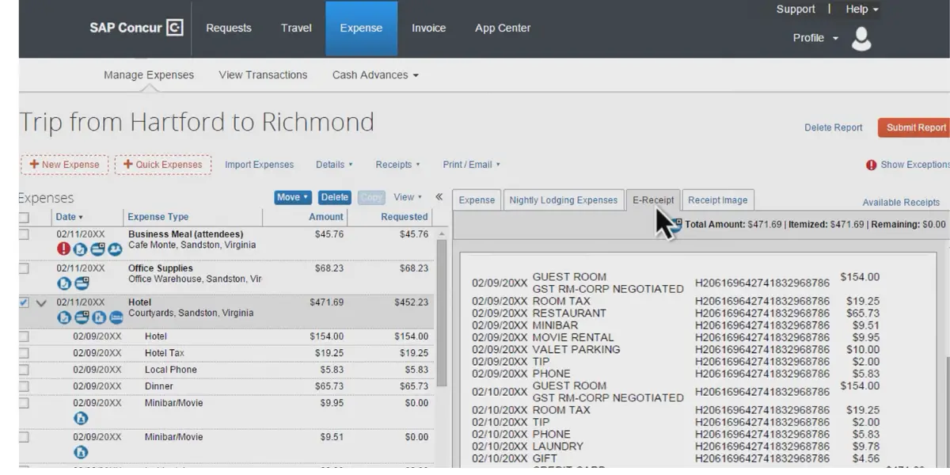Open the Move dropdown button
This screenshot has height=475, width=950.
tap(293, 197)
